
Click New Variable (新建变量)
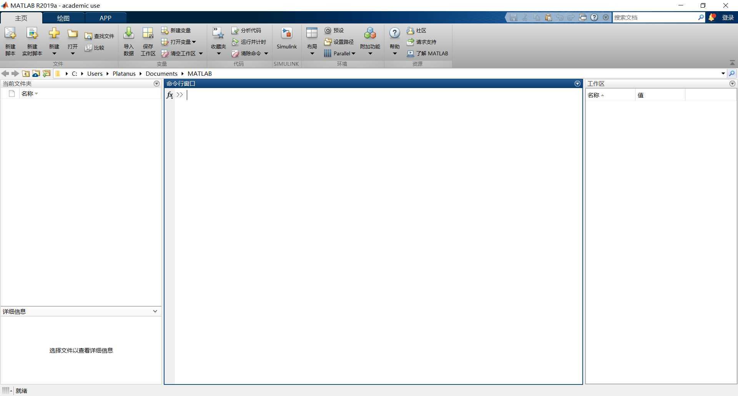click(176, 30)
